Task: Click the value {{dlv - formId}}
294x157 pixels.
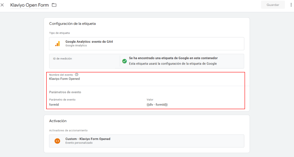Action: tap(157, 105)
